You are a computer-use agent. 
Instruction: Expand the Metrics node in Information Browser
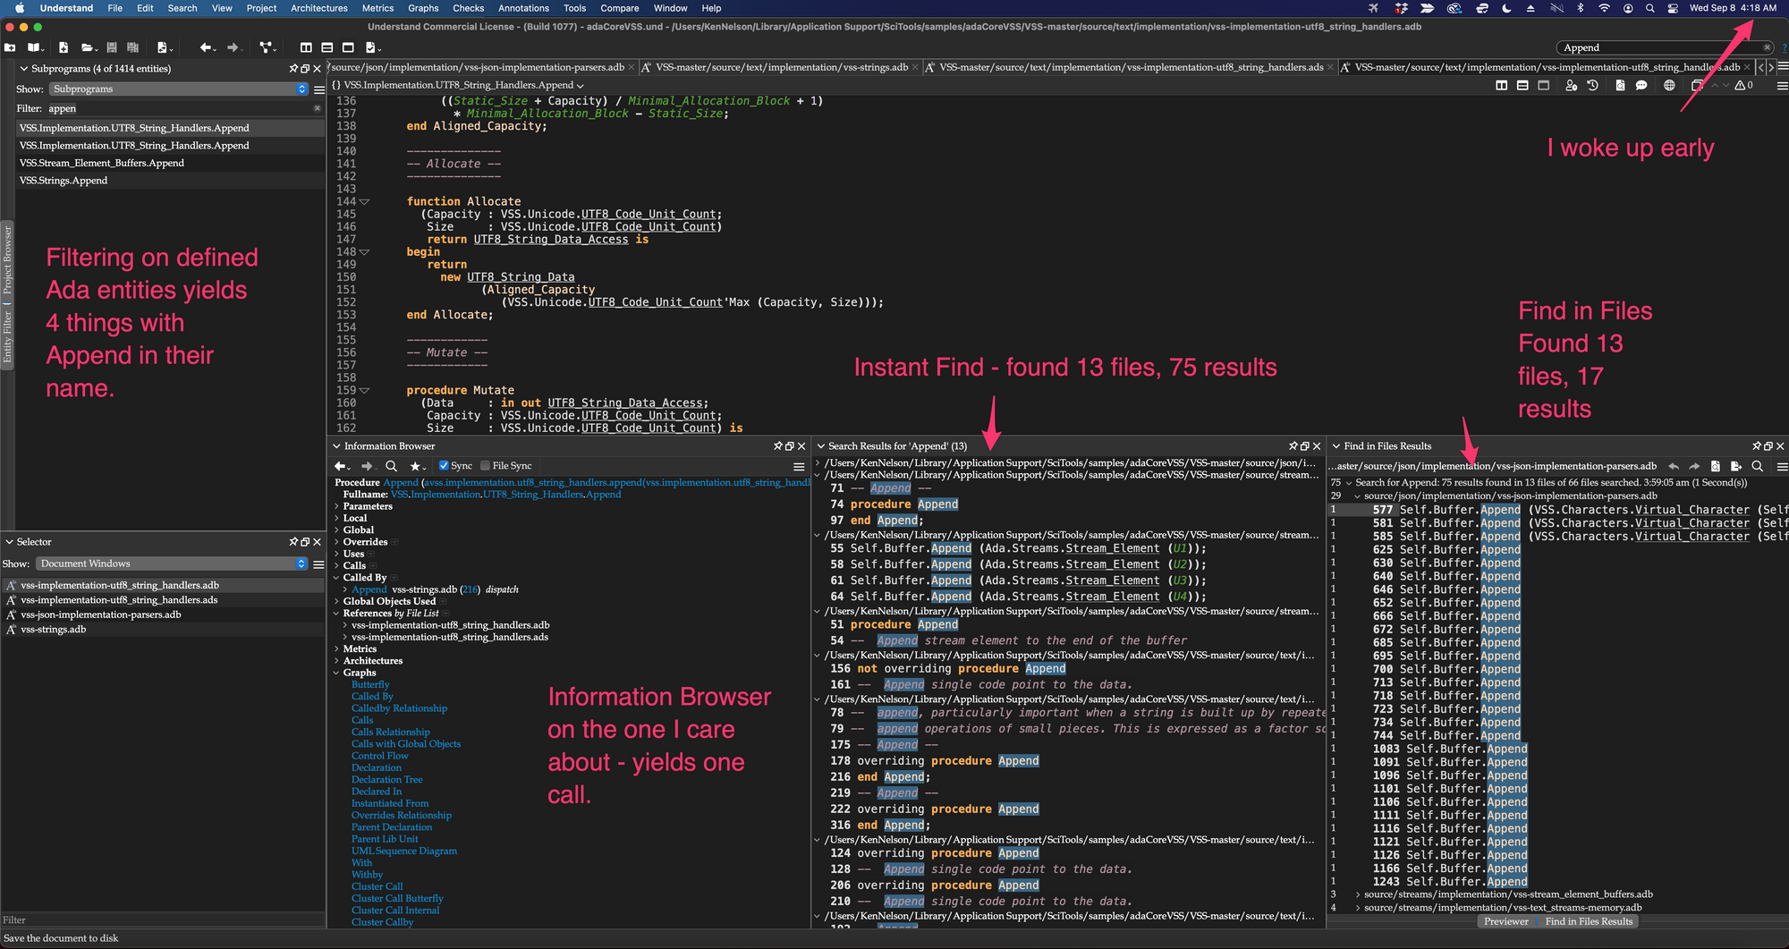tap(336, 649)
